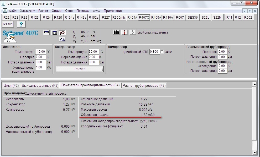Open the www menu item
Screen dimensions: 260x157
coord(96,11)
